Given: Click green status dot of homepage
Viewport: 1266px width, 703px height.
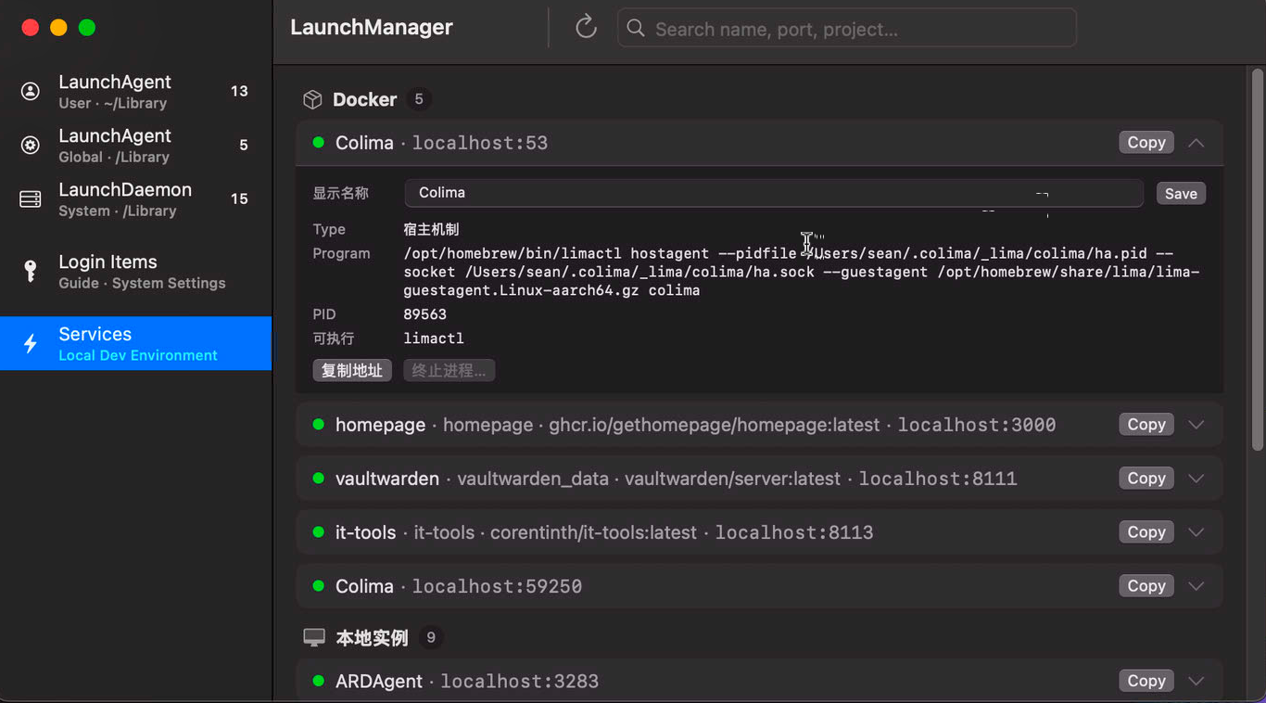Looking at the screenshot, I should point(318,424).
